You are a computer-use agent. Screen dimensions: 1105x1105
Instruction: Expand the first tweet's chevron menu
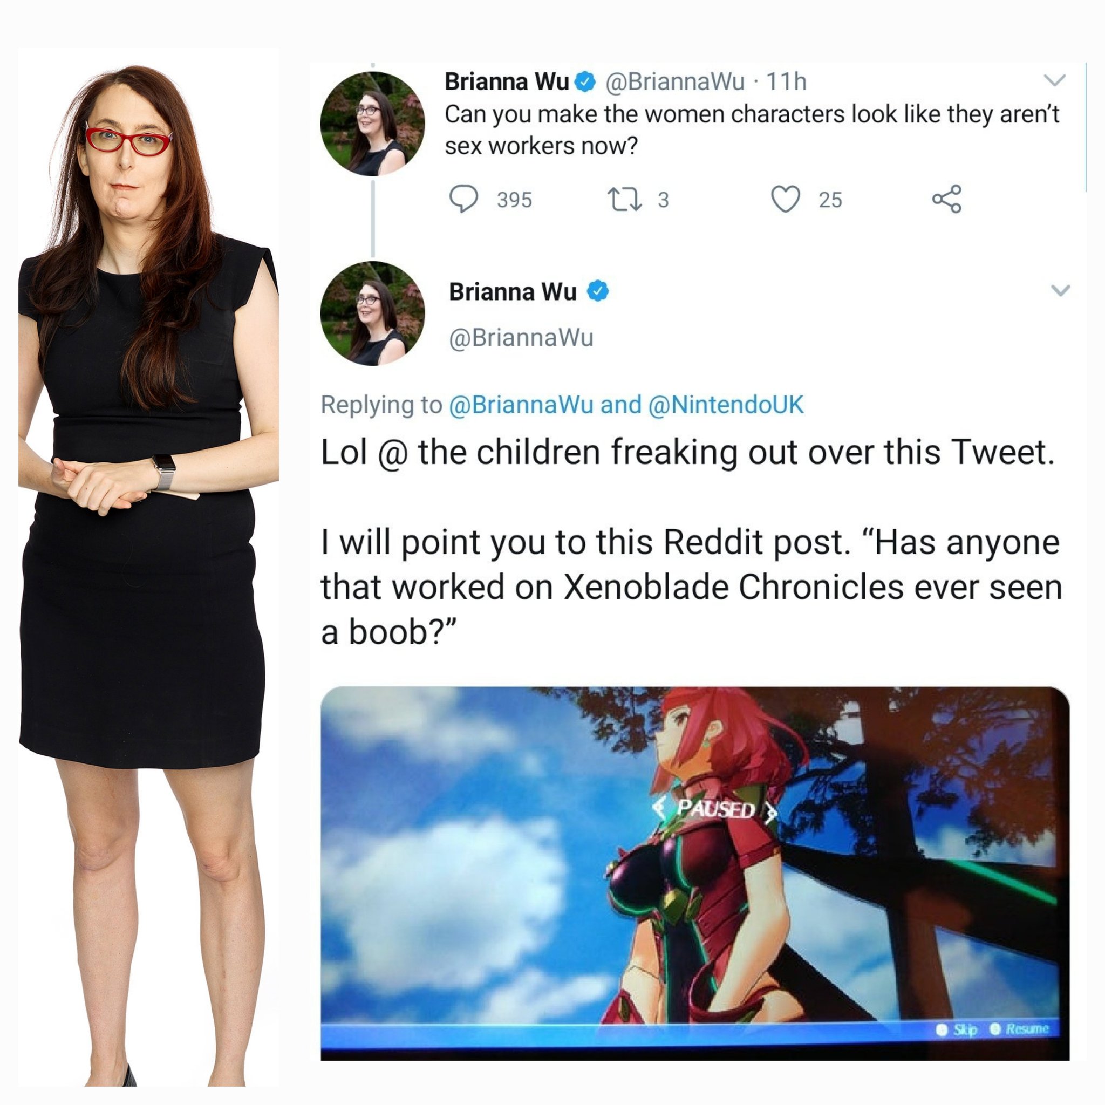click(1055, 80)
